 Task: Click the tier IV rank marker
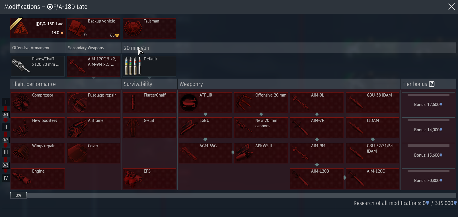(6, 178)
